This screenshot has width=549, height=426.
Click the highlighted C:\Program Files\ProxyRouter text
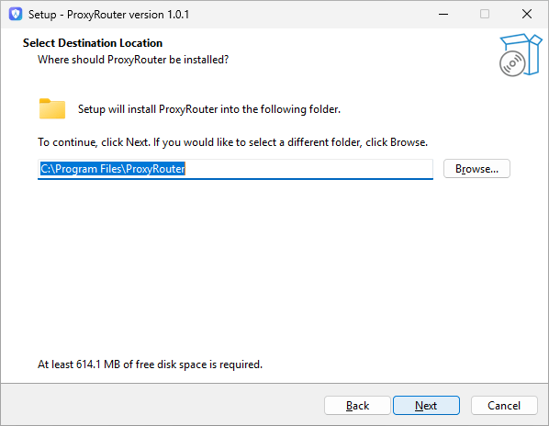[x=112, y=169]
